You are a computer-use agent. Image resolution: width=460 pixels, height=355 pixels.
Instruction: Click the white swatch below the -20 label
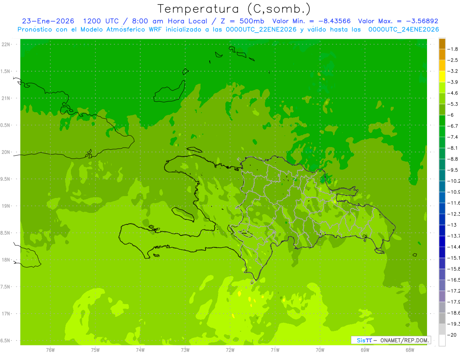tap(442, 340)
